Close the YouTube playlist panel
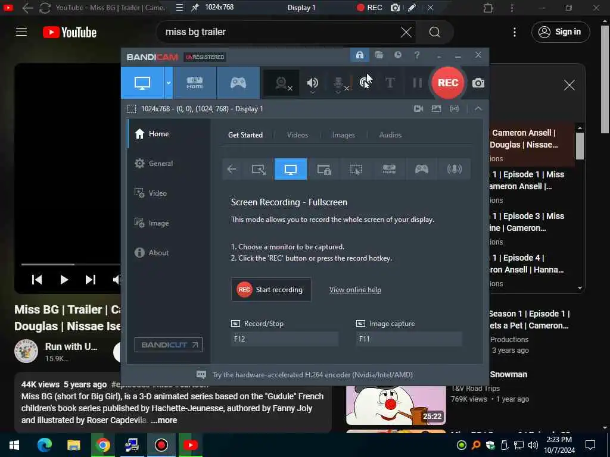Image resolution: width=610 pixels, height=457 pixels. pyautogui.click(x=569, y=85)
